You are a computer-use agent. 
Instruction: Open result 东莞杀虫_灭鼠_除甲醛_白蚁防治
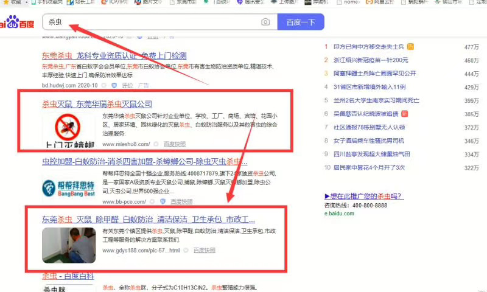click(x=149, y=220)
